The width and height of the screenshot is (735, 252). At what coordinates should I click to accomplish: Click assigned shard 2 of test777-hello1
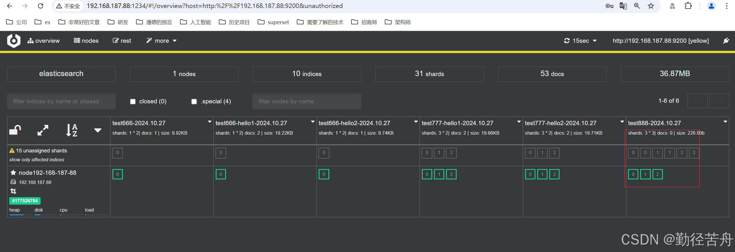[451, 174]
